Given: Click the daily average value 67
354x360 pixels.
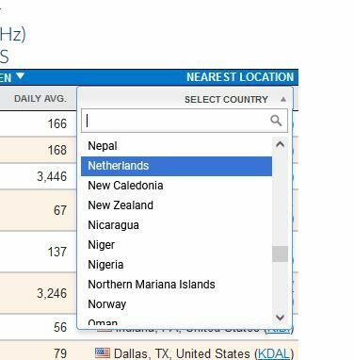Looking at the screenshot, I should pos(60,210).
